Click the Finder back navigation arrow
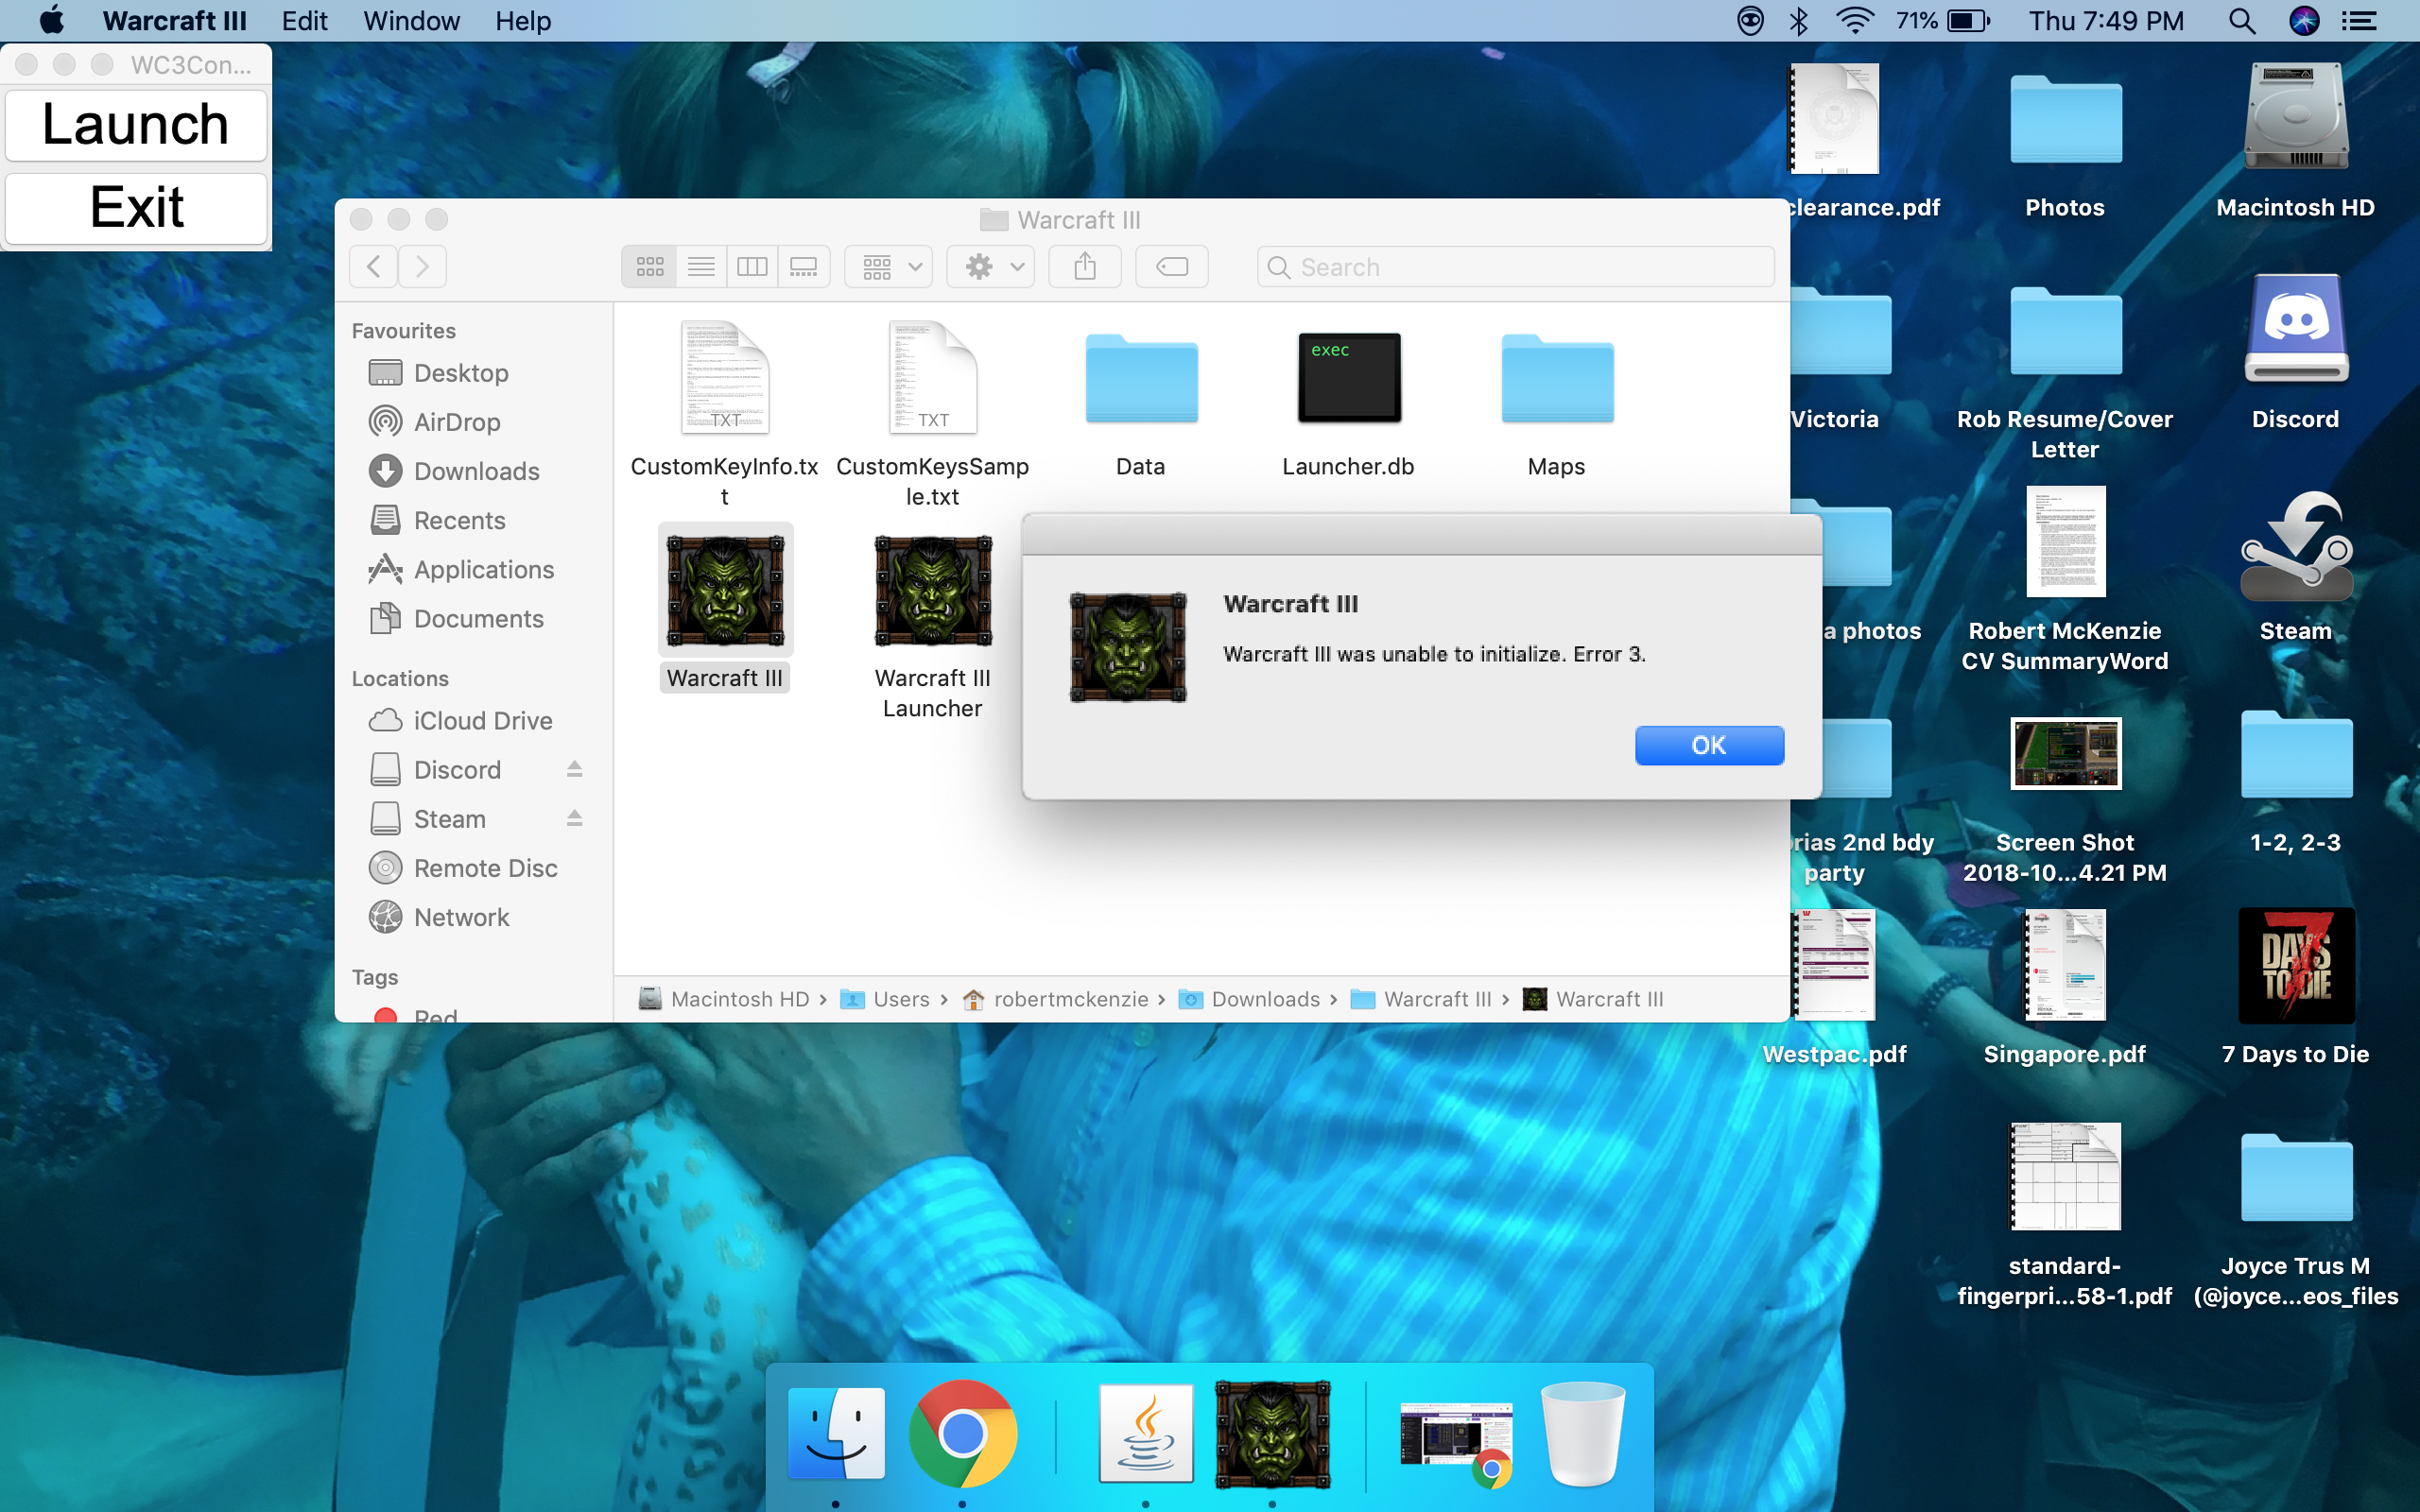 tap(373, 266)
